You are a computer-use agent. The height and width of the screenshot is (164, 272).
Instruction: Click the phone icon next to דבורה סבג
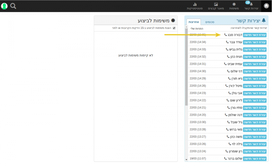tap(225, 35)
